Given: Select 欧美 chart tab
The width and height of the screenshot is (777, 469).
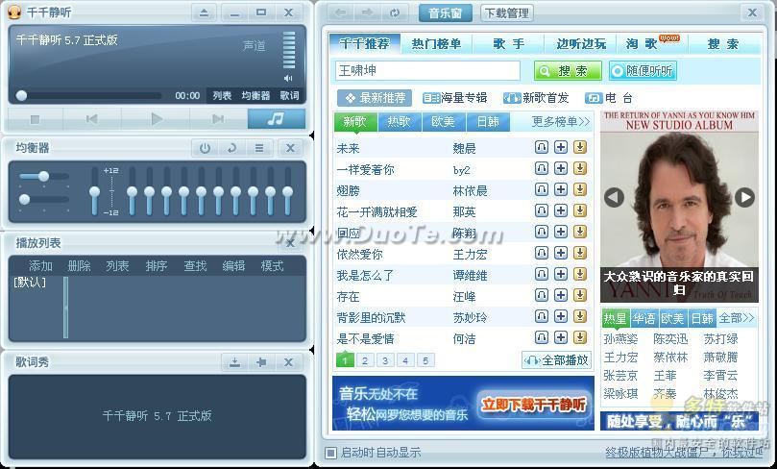Looking at the screenshot, I should point(443,121).
